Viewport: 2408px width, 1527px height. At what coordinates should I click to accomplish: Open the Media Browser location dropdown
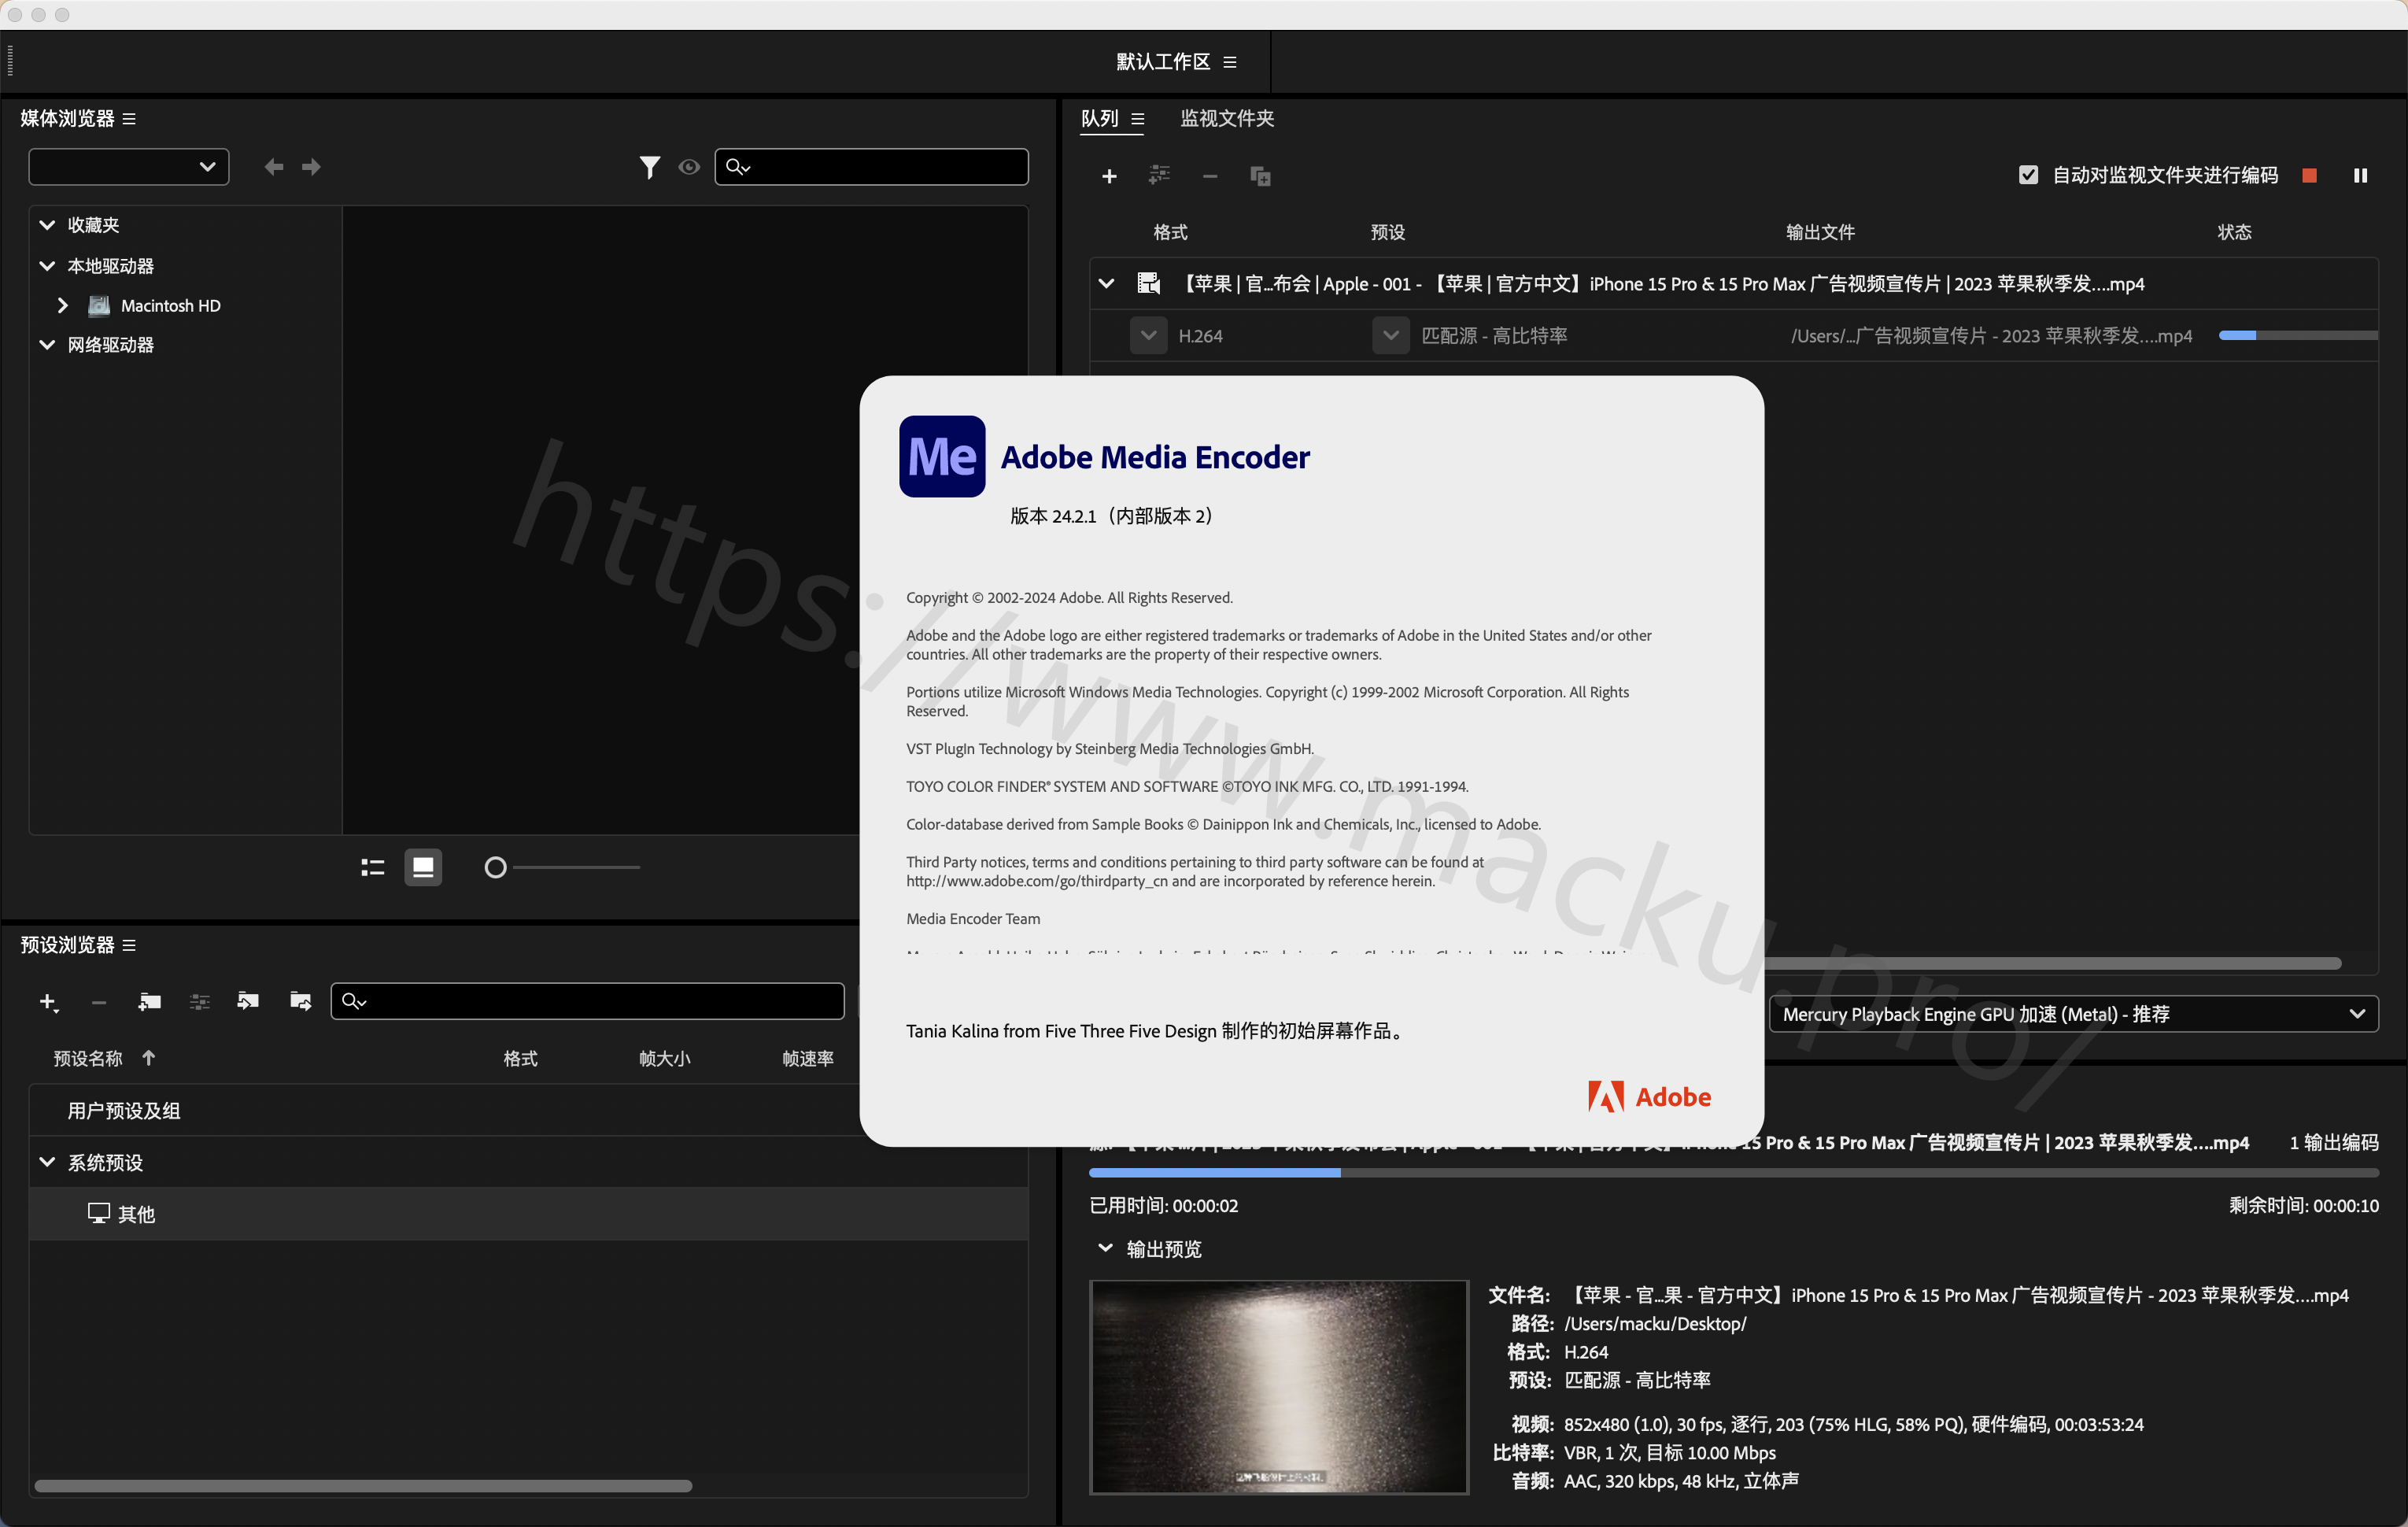pyautogui.click(x=129, y=167)
